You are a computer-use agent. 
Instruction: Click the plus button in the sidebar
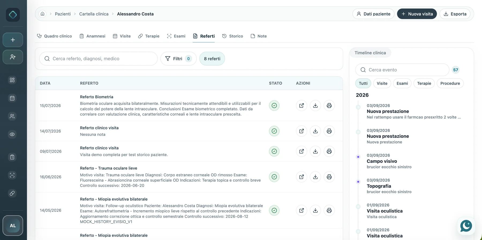pyautogui.click(x=13, y=40)
